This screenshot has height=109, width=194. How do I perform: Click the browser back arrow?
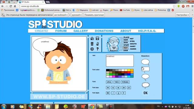coord(2,6)
